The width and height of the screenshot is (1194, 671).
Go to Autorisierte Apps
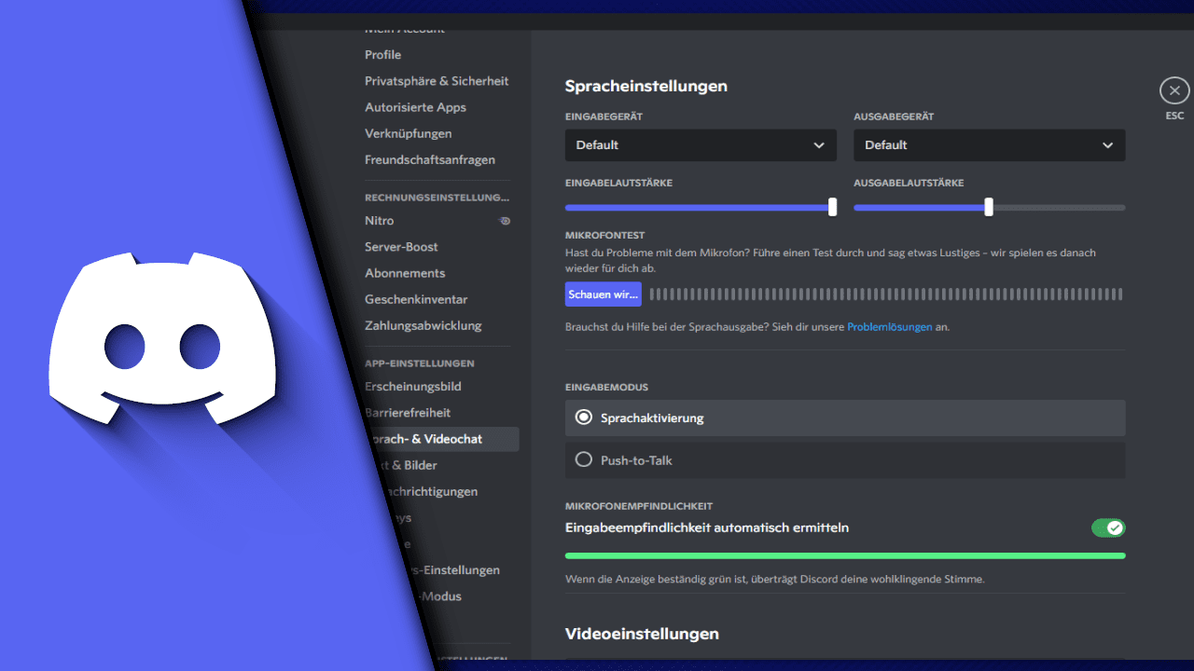(415, 107)
